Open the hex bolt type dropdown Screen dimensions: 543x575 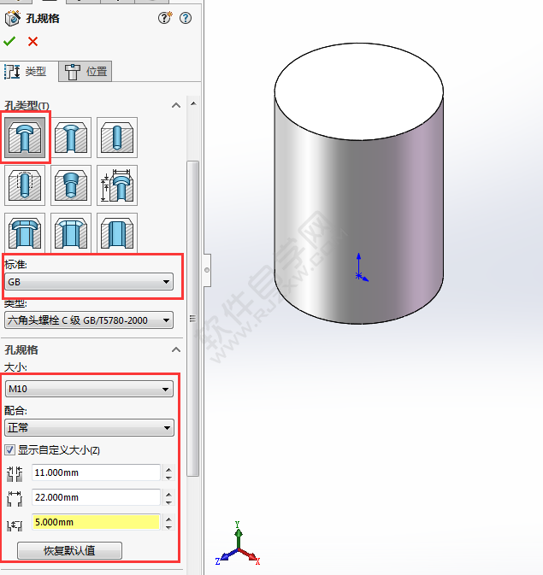point(89,320)
